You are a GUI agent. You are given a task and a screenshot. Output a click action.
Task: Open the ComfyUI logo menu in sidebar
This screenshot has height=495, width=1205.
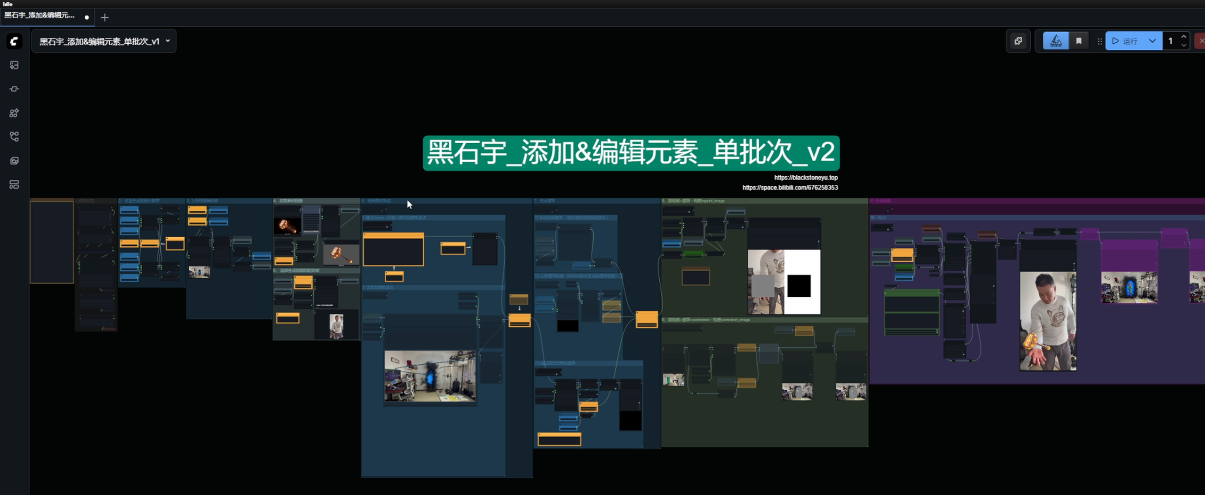tap(14, 41)
